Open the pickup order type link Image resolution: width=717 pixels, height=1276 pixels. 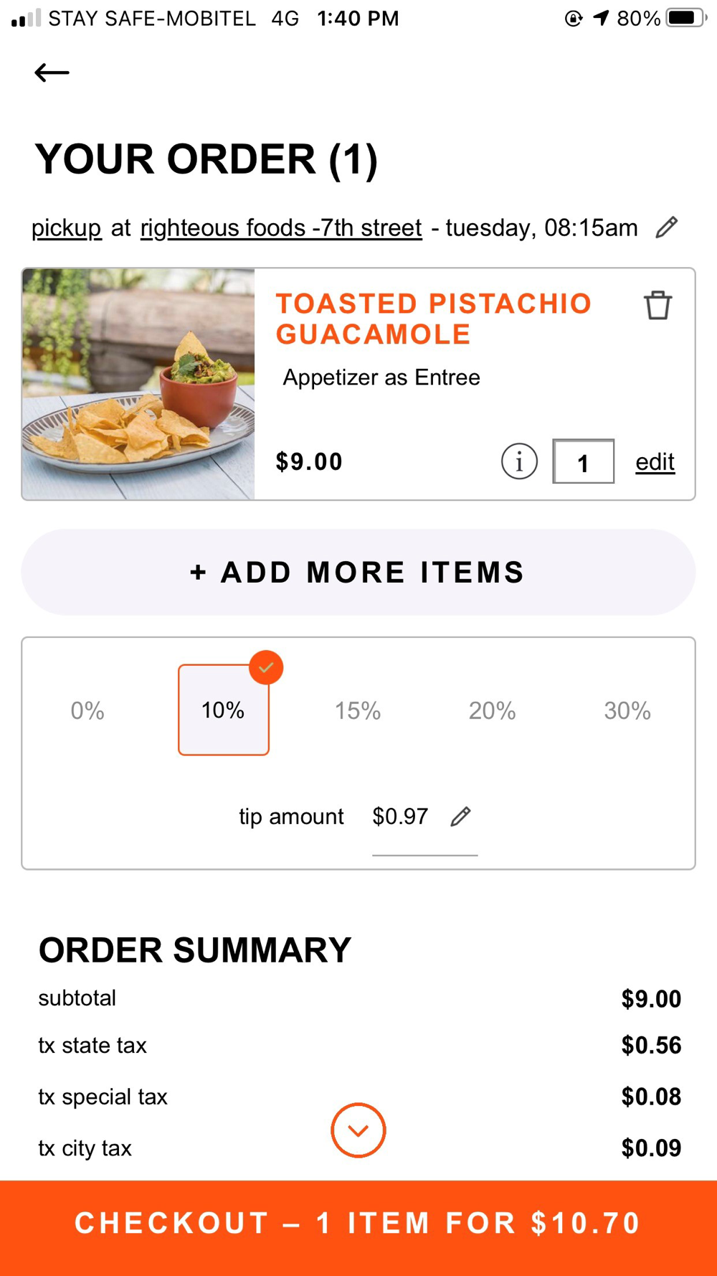(67, 227)
